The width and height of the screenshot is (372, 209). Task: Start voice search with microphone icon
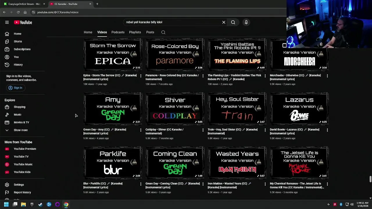pos(246,22)
